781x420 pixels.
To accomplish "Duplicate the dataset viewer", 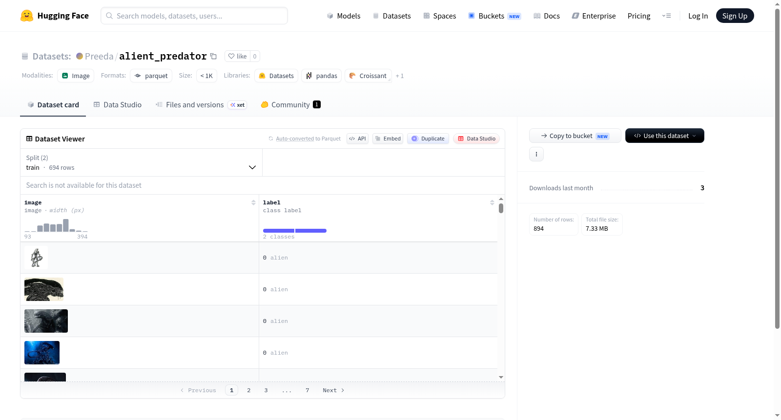I will click(x=428, y=139).
